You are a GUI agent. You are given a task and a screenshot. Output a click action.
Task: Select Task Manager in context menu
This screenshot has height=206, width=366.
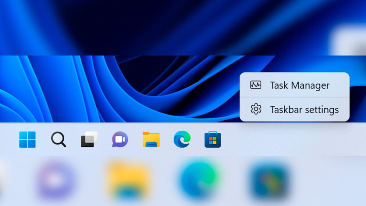295,85
